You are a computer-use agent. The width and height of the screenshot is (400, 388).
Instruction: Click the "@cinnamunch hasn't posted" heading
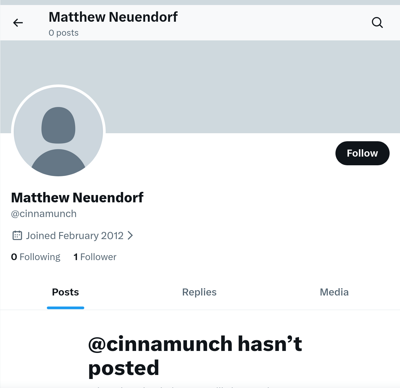[x=195, y=356]
